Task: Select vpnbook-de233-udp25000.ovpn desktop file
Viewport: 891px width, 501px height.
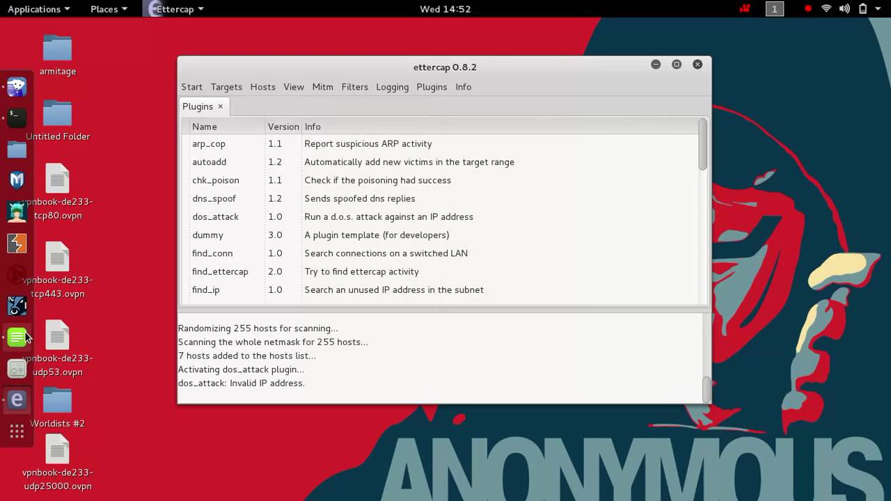Action: 58,463
